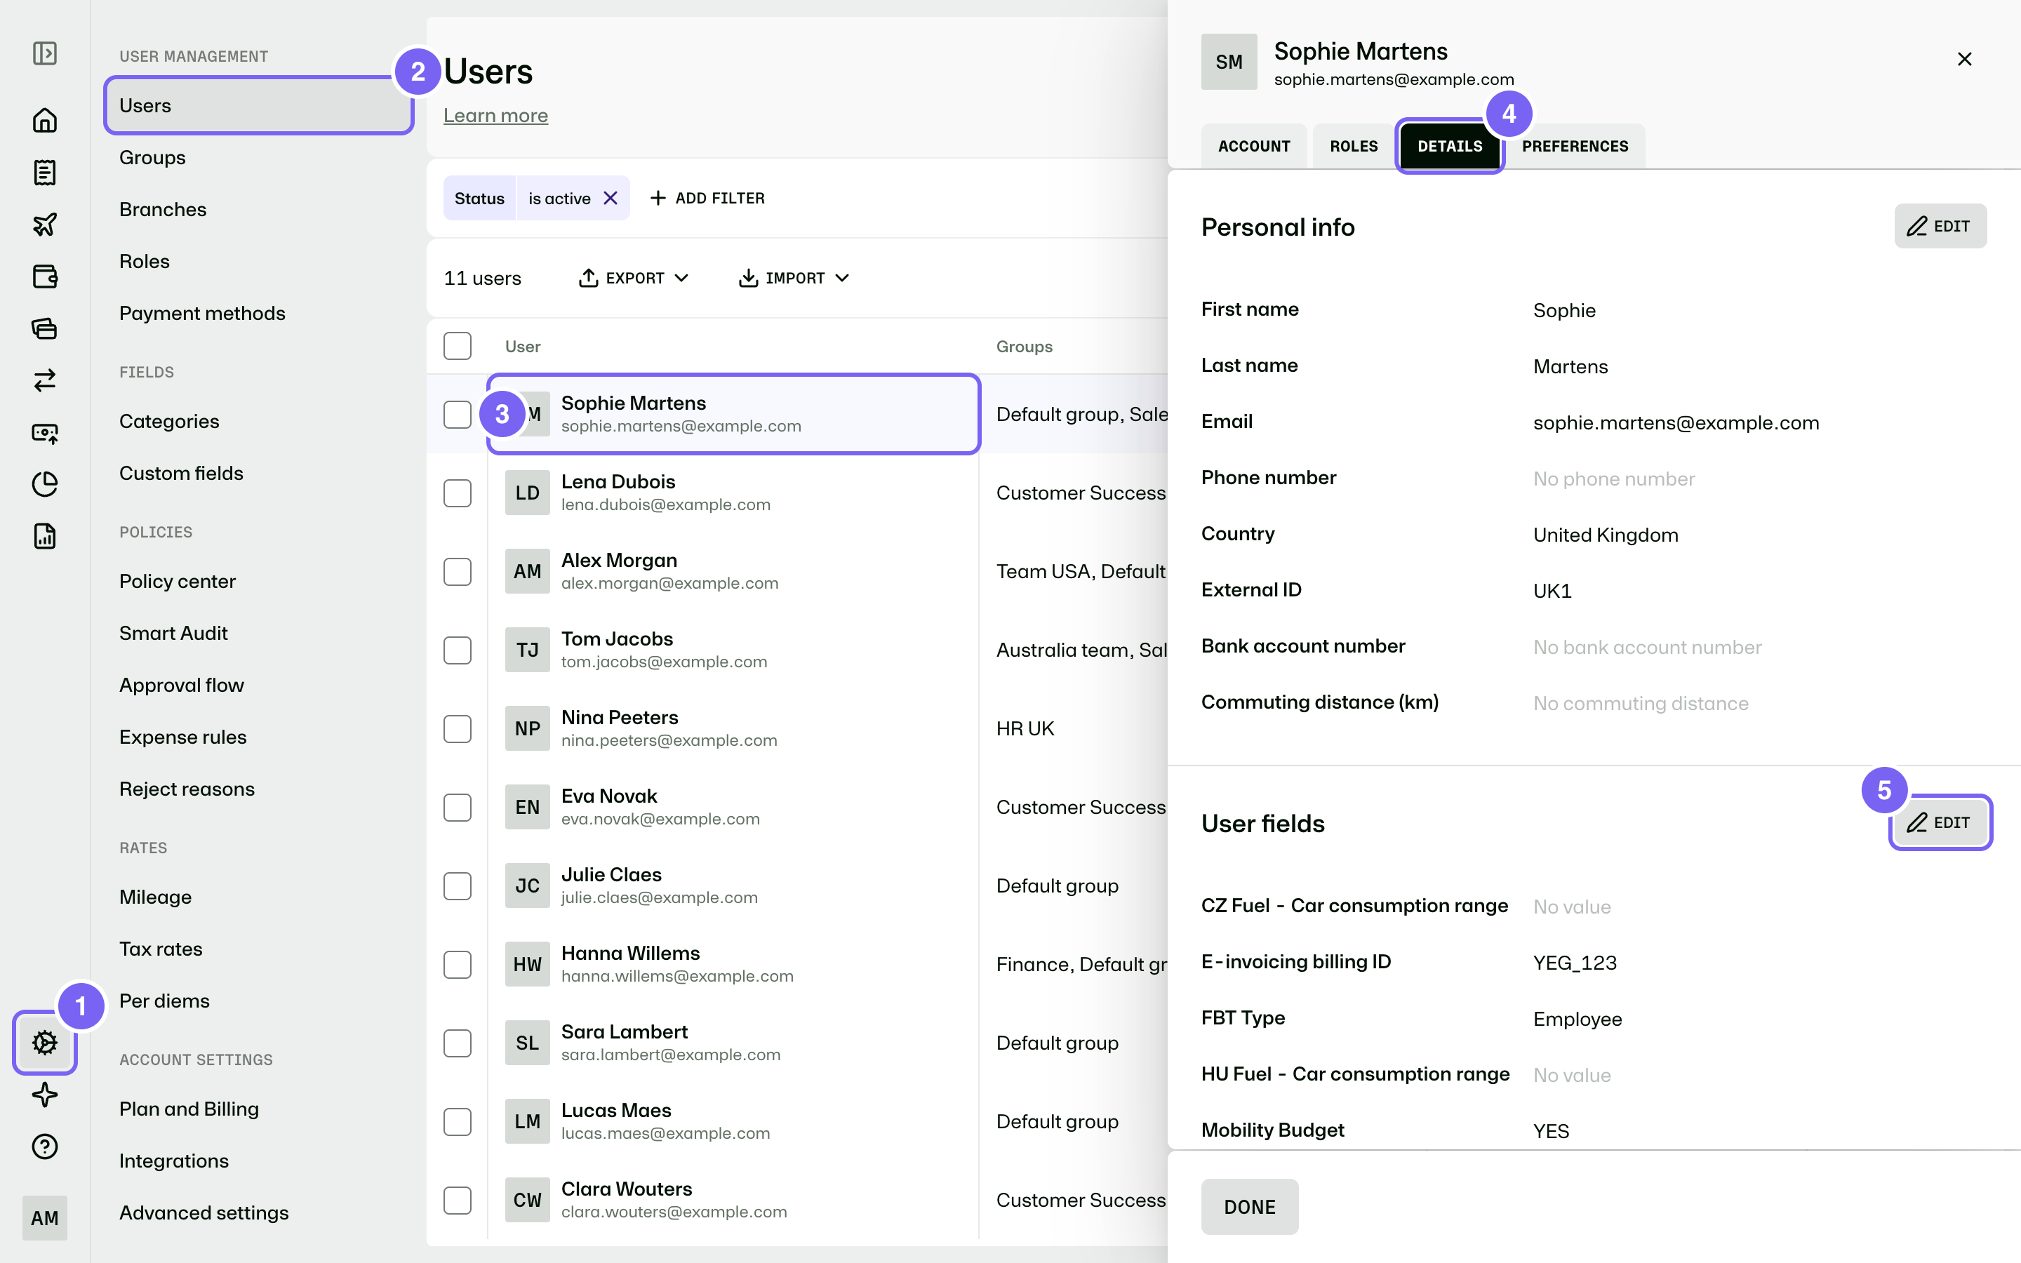Check the box for Lena Dubois

(x=457, y=493)
